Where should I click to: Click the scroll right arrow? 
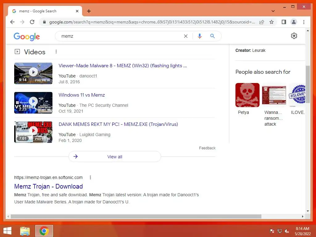tap(302, 216)
